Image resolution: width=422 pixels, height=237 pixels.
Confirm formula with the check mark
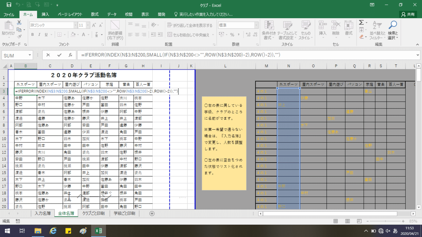click(59, 55)
